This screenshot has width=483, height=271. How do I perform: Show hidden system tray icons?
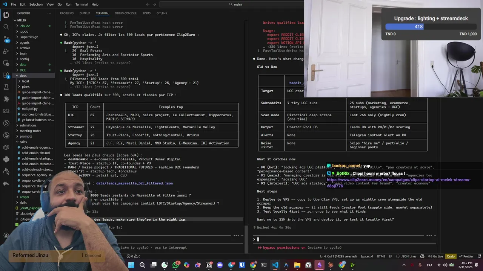(404, 265)
